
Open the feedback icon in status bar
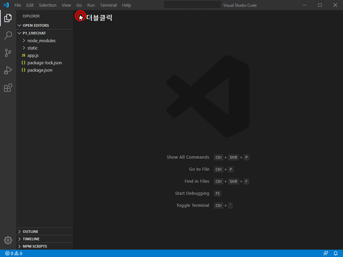326,253
